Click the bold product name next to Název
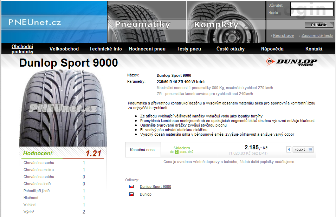Image resolution: width=336 pixels, height=217 pixels. tap(174, 75)
